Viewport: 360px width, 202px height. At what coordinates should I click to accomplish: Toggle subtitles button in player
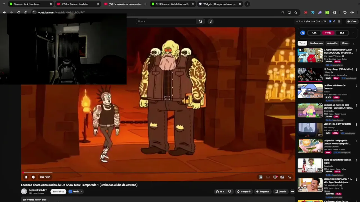268,177
